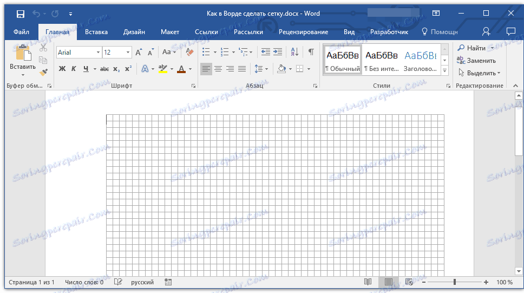This screenshot has width=524, height=293.
Task: Toggle left alignment button
Action: (x=206, y=69)
